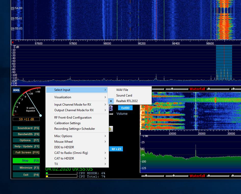Click the ExtIO button
The width and height of the screenshot is (241, 194).
point(125,108)
